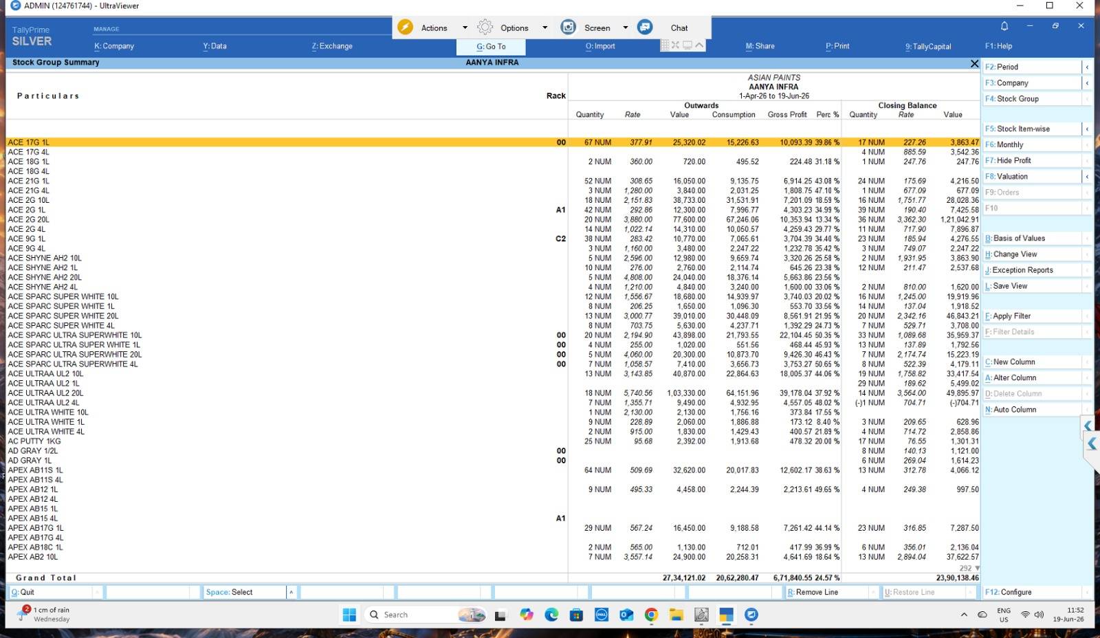This screenshot has height=638, width=1100.
Task: Open the G: Go To menu
Action: 491,47
